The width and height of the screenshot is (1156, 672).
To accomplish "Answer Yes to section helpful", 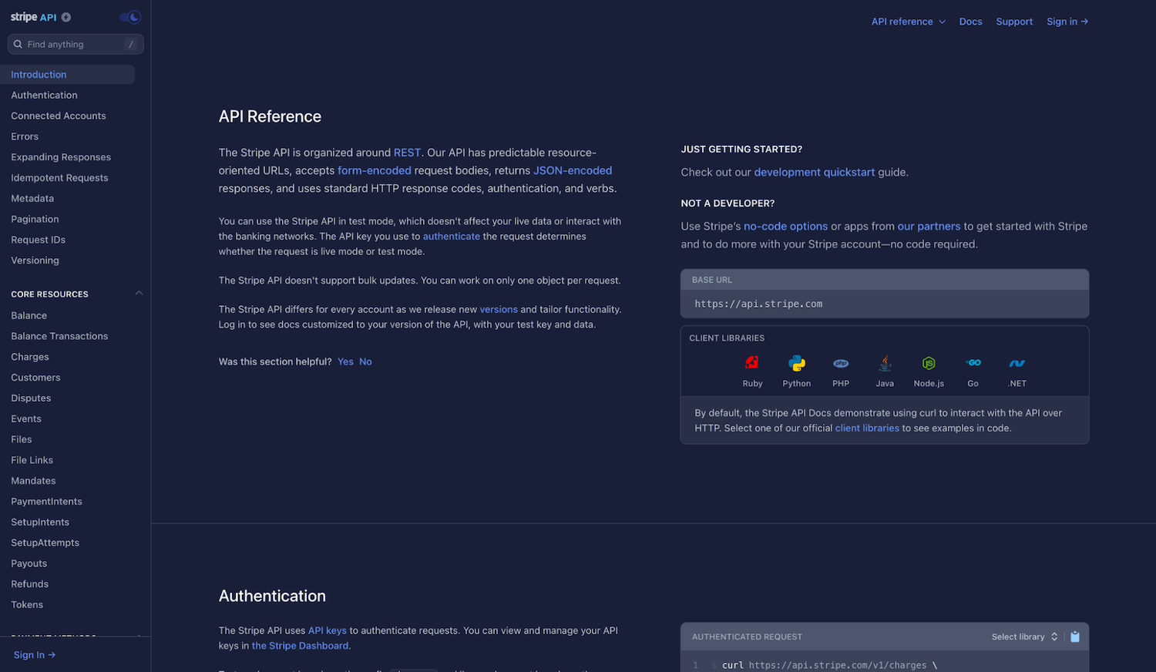I will coord(345,361).
